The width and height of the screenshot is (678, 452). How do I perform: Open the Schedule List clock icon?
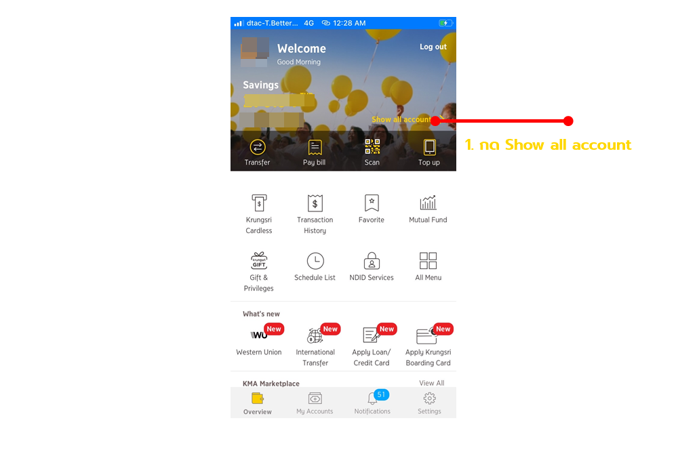coord(315,261)
